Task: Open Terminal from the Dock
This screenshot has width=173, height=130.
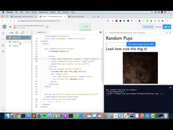Action: 23,116
